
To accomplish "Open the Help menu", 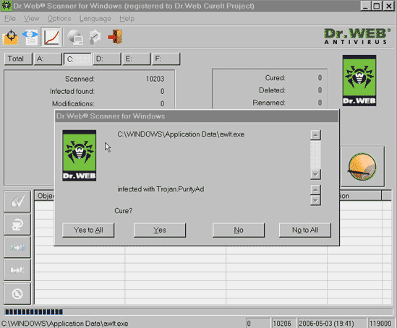I will [127, 19].
